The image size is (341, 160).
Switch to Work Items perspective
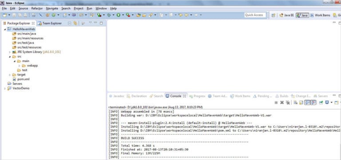click(x=320, y=15)
